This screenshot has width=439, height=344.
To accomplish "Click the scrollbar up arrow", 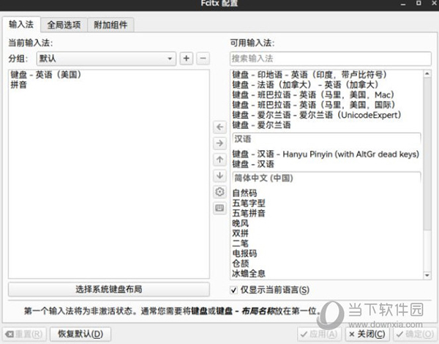I will (x=427, y=74).
